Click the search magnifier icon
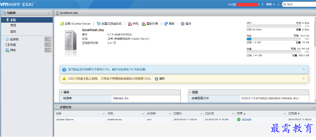The width and height of the screenshot is (316, 140). tap(284, 4)
